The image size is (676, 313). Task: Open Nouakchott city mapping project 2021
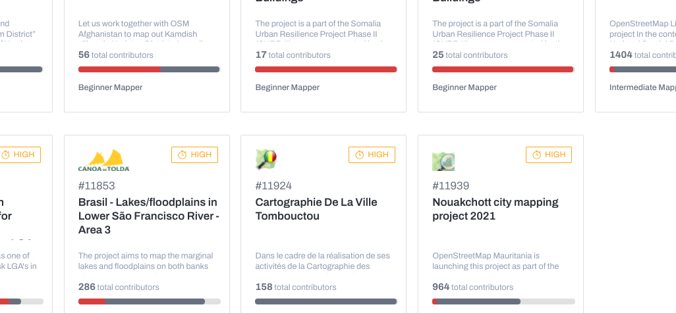495,209
